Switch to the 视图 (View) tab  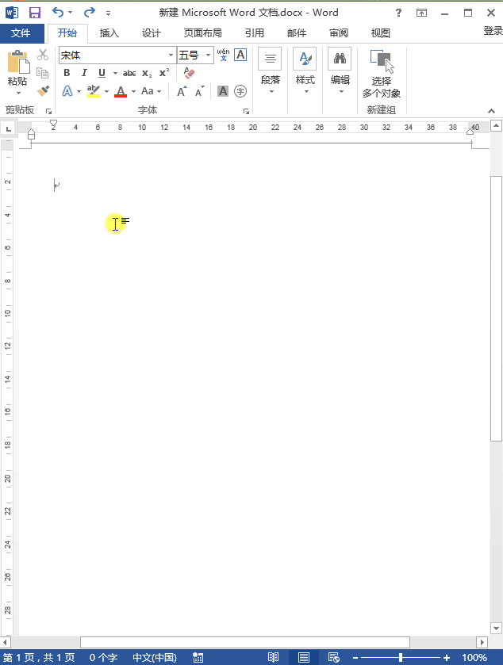pyautogui.click(x=380, y=33)
